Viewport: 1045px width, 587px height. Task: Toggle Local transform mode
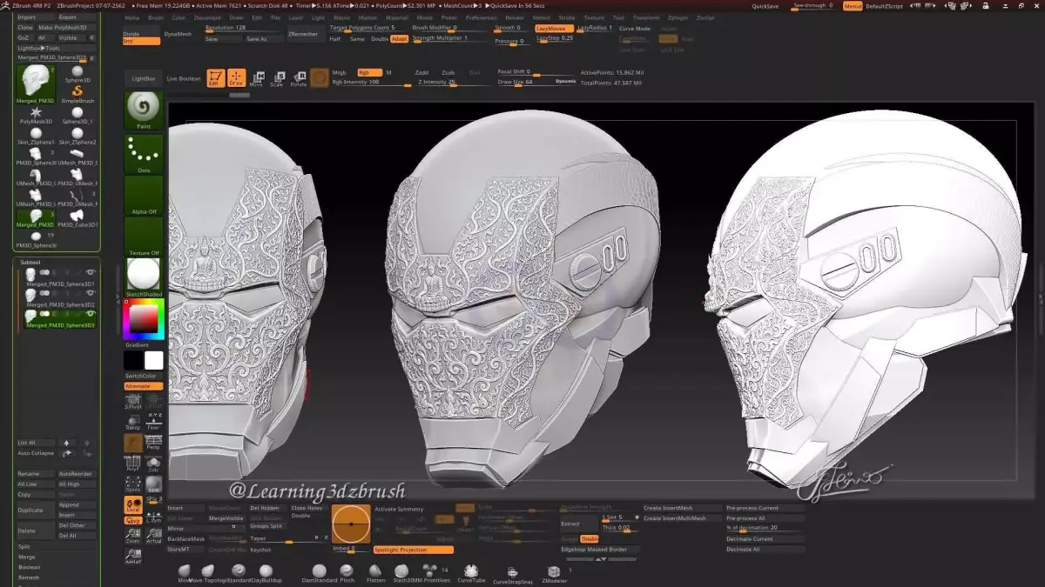click(132, 504)
